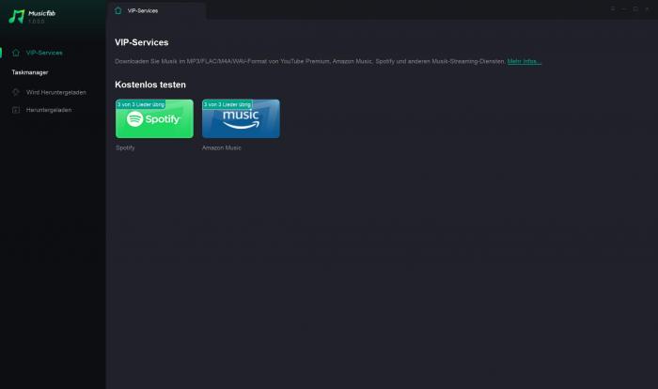Click the Heruntergeladen downloaded-files icon
Image resolution: width=658 pixels, height=389 pixels.
pos(16,110)
